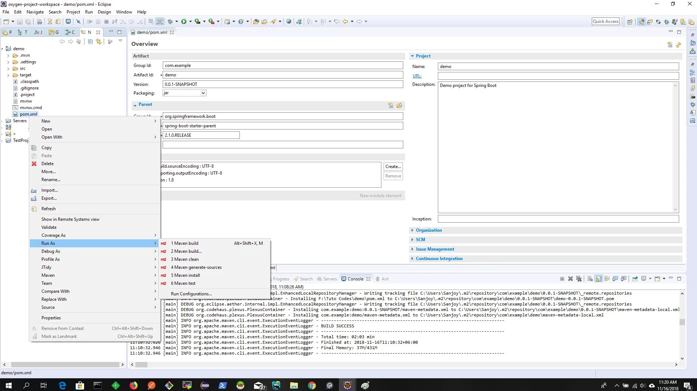Click the Quick Access search box

pyautogui.click(x=605, y=21)
